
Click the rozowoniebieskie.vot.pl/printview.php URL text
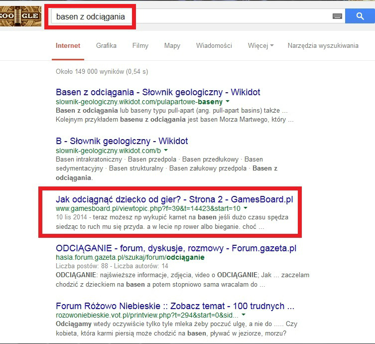(147, 315)
